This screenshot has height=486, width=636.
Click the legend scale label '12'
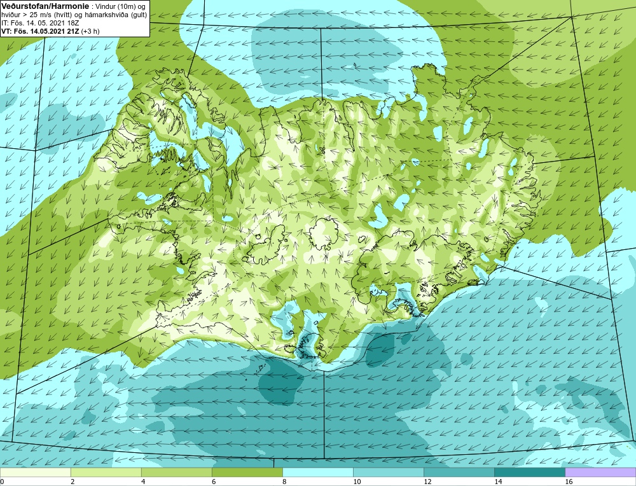click(427, 482)
